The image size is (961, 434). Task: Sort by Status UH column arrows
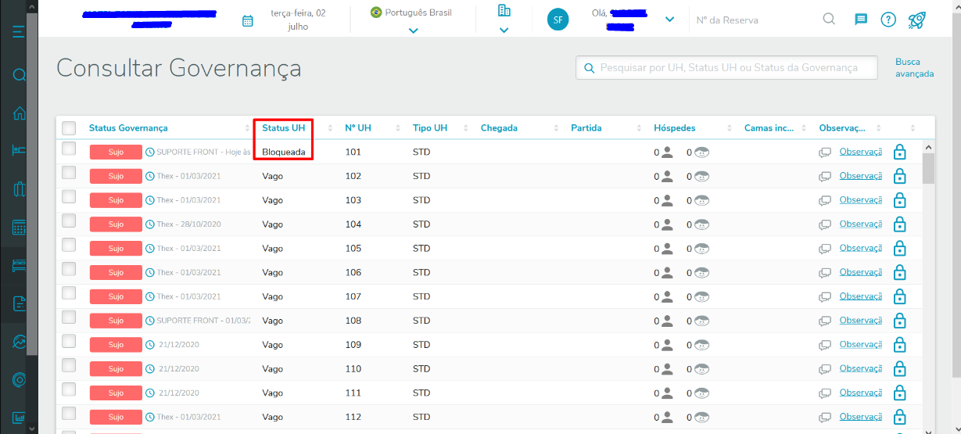[329, 128]
